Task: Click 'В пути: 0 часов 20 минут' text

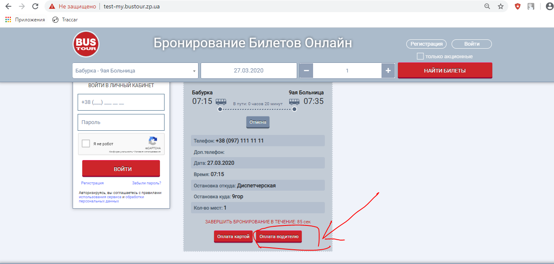Action: (x=257, y=103)
